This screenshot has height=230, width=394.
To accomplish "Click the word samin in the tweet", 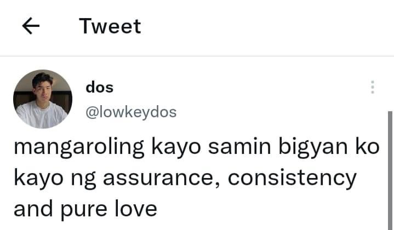I will click(239, 147).
